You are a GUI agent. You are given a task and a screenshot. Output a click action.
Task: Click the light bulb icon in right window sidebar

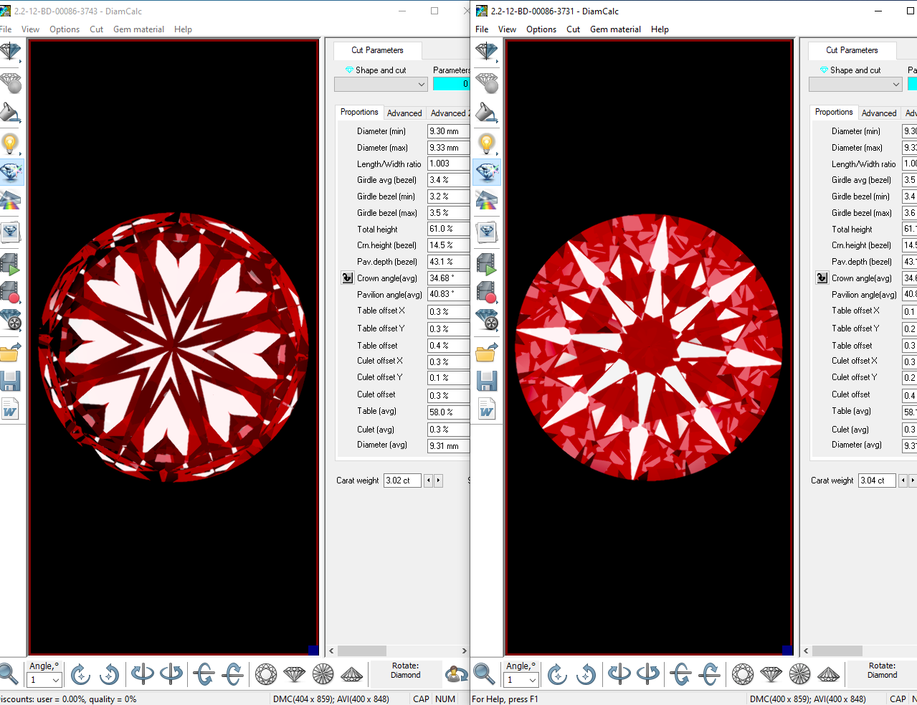487,143
